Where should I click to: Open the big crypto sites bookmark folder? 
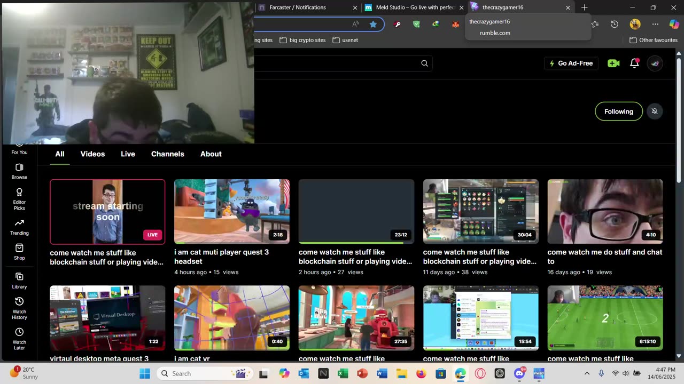point(302,40)
